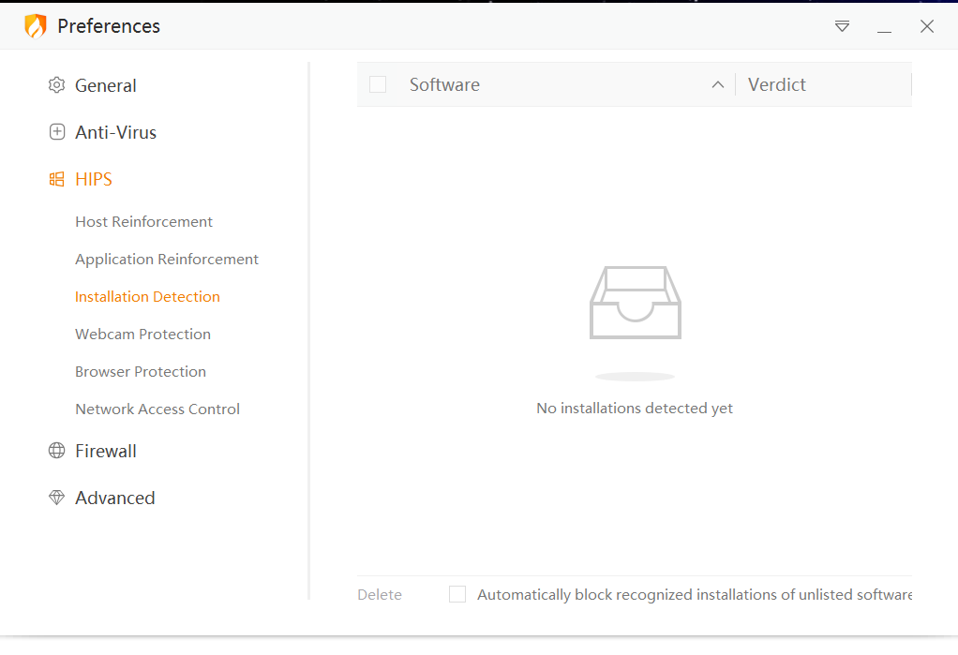Screen dimensions: 958x655
Task: Enable automatically block unlisted software installations
Action: tap(457, 594)
